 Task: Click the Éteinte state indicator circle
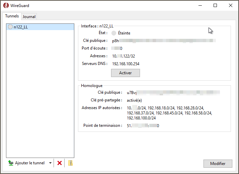tap(114, 33)
